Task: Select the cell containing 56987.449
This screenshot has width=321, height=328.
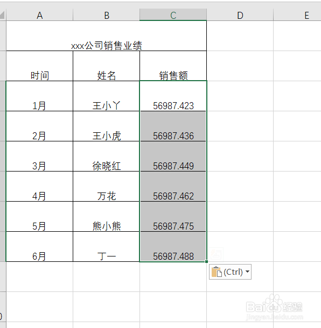Action: pyautogui.click(x=173, y=156)
